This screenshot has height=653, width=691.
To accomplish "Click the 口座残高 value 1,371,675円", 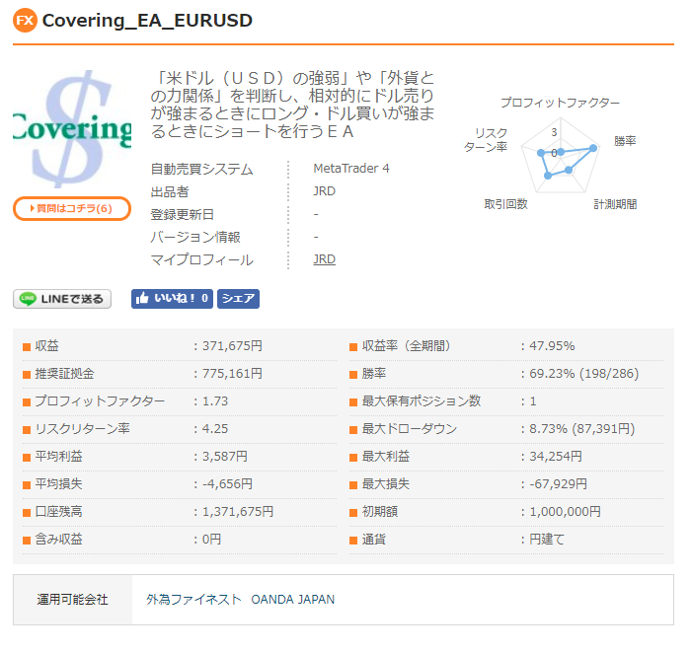I will [x=238, y=512].
